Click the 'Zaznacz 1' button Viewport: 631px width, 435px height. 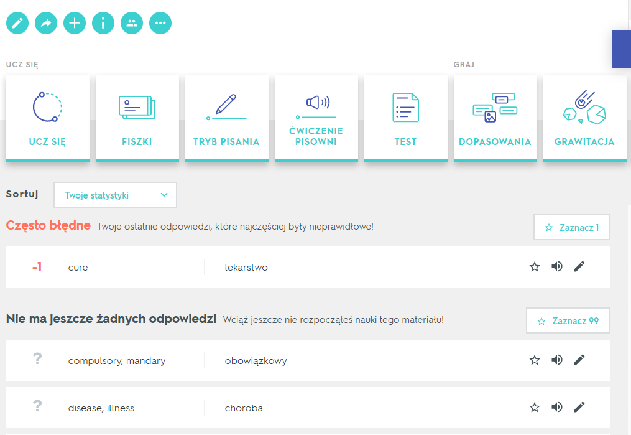pyautogui.click(x=572, y=228)
